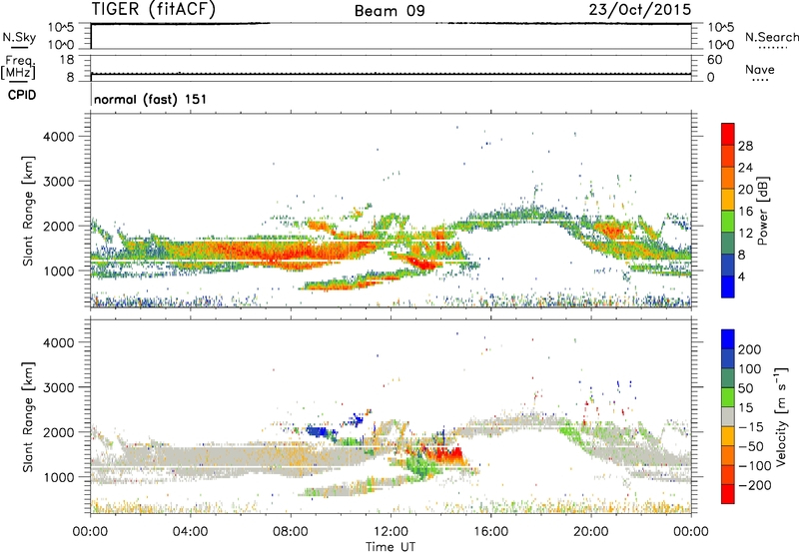Click the "CPID" row label

[x=22, y=95]
